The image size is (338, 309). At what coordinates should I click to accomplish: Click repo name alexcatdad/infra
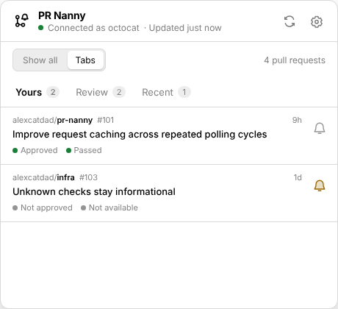[x=43, y=177]
